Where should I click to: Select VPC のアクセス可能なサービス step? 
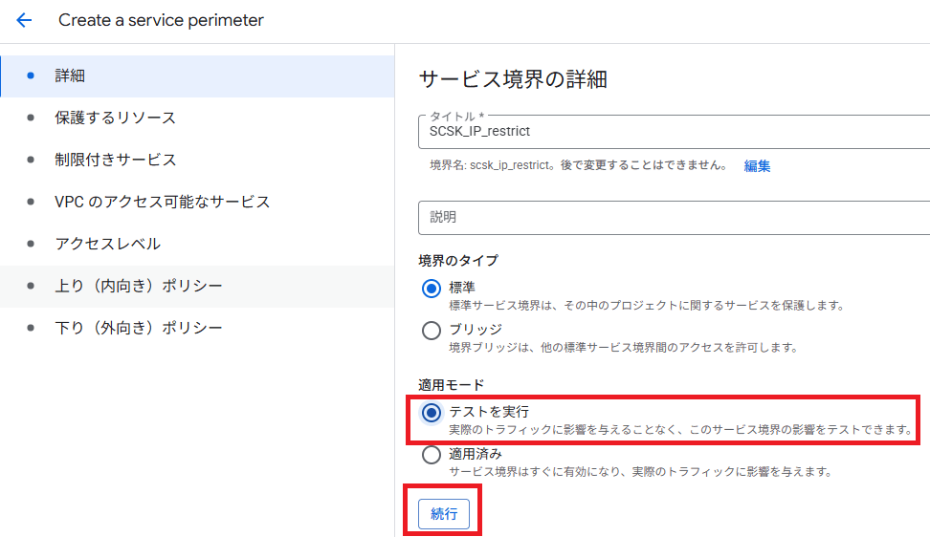(x=162, y=202)
